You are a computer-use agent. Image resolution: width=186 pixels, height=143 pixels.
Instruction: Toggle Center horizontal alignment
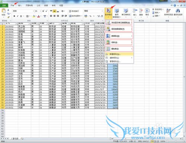54,16
